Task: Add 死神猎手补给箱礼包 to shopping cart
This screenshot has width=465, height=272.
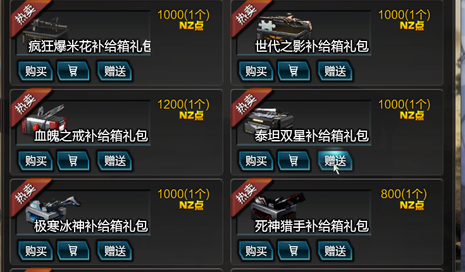Action: pos(294,251)
